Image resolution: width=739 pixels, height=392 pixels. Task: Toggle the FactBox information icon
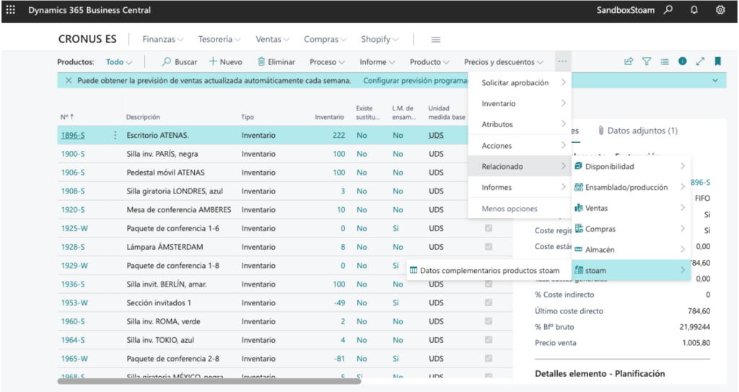click(x=683, y=61)
